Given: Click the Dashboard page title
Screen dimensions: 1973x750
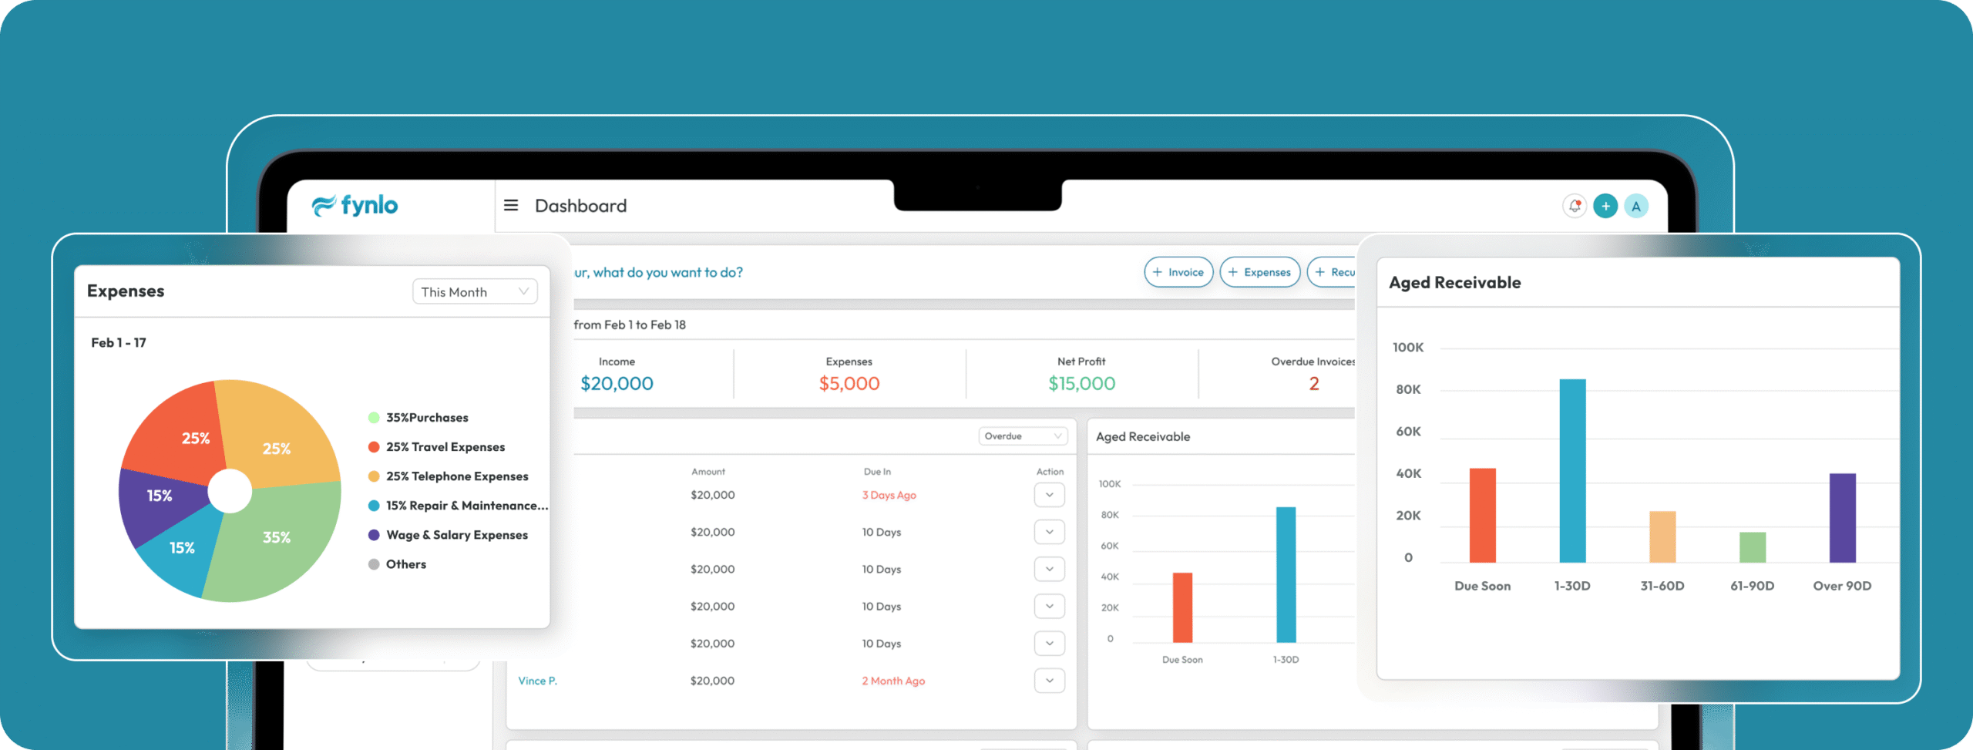Looking at the screenshot, I should click(580, 206).
